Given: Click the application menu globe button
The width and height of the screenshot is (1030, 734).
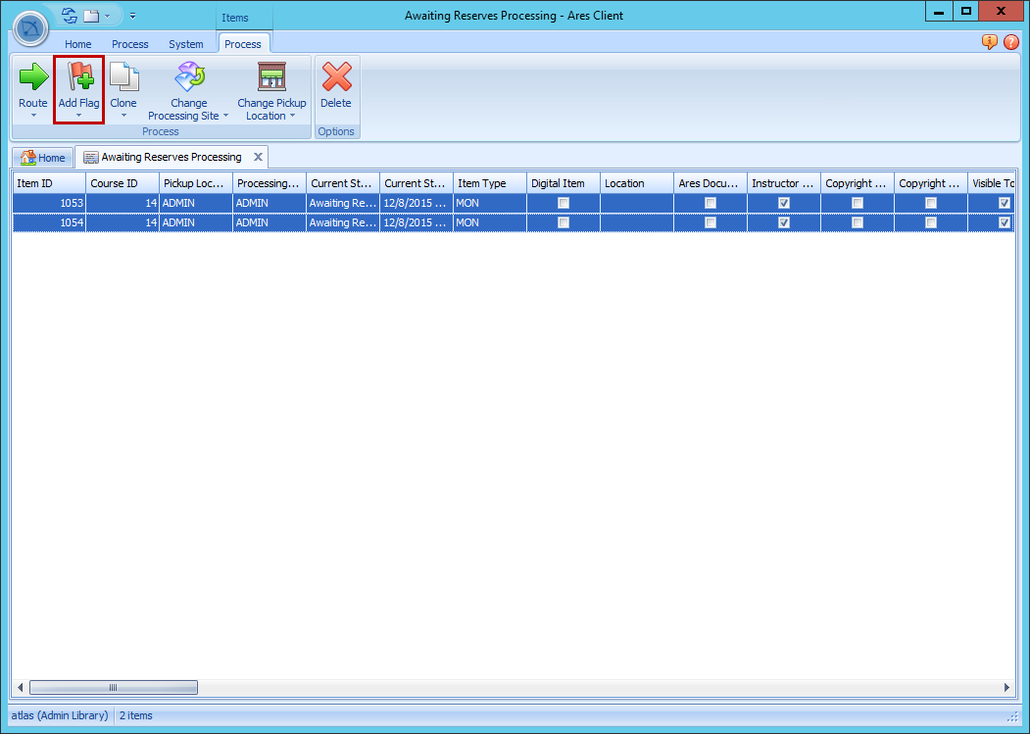Looking at the screenshot, I should 29,27.
